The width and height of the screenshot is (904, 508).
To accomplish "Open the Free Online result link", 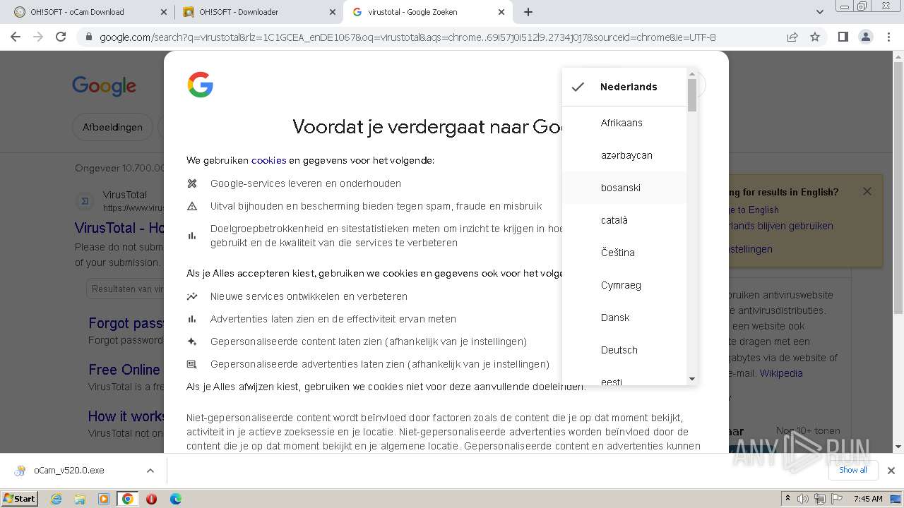I will [x=124, y=370].
